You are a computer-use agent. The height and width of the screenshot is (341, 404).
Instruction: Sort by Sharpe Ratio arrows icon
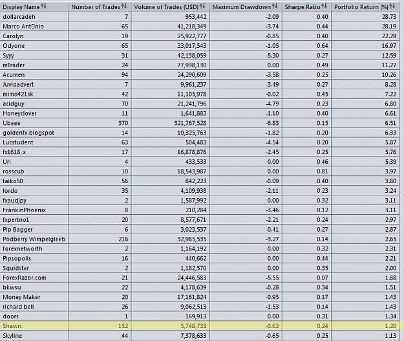324,6
